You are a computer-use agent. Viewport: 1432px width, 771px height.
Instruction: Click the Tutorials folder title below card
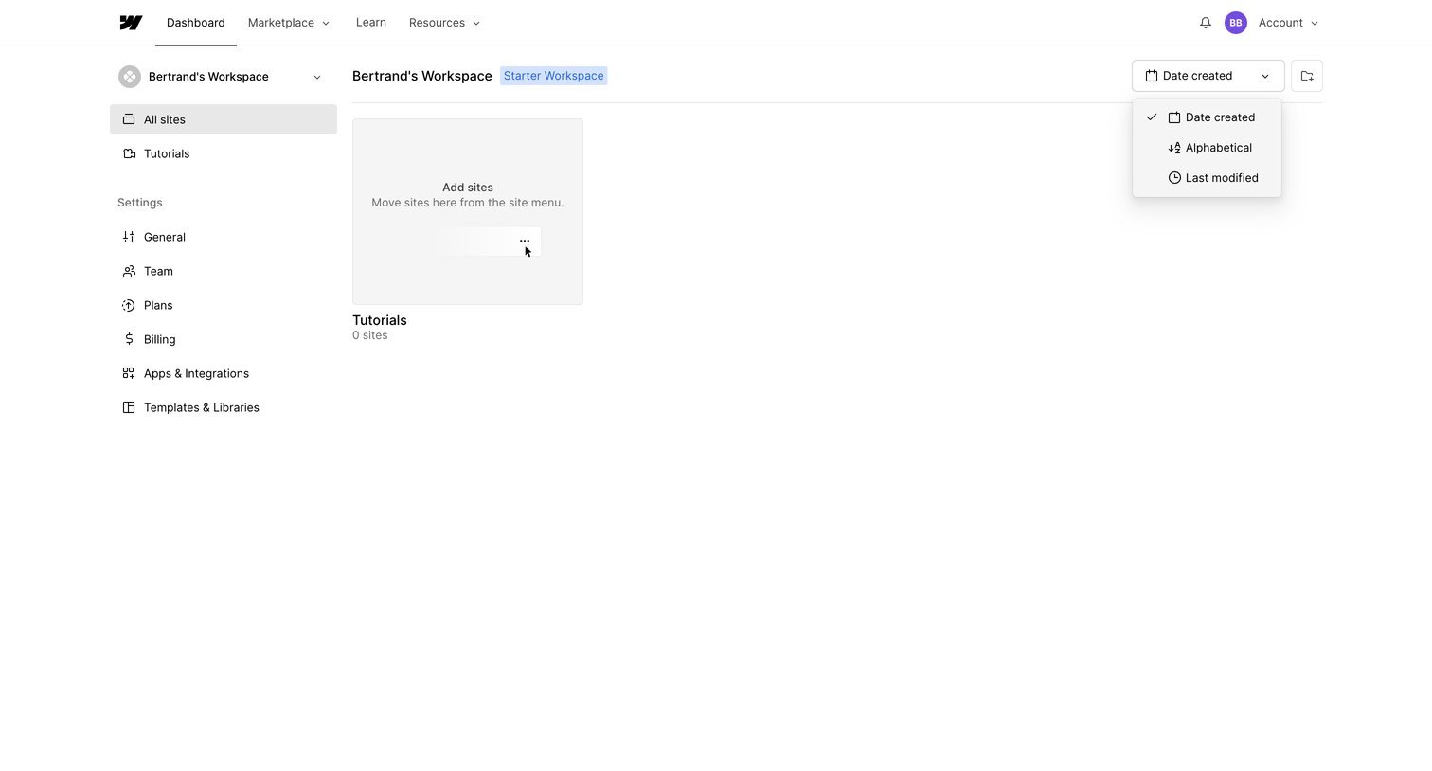click(380, 320)
